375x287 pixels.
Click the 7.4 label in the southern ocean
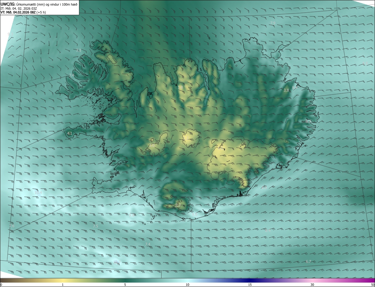[x=148, y=244]
